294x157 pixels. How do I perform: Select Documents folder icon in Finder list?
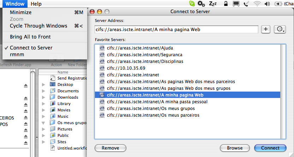coord(53,91)
